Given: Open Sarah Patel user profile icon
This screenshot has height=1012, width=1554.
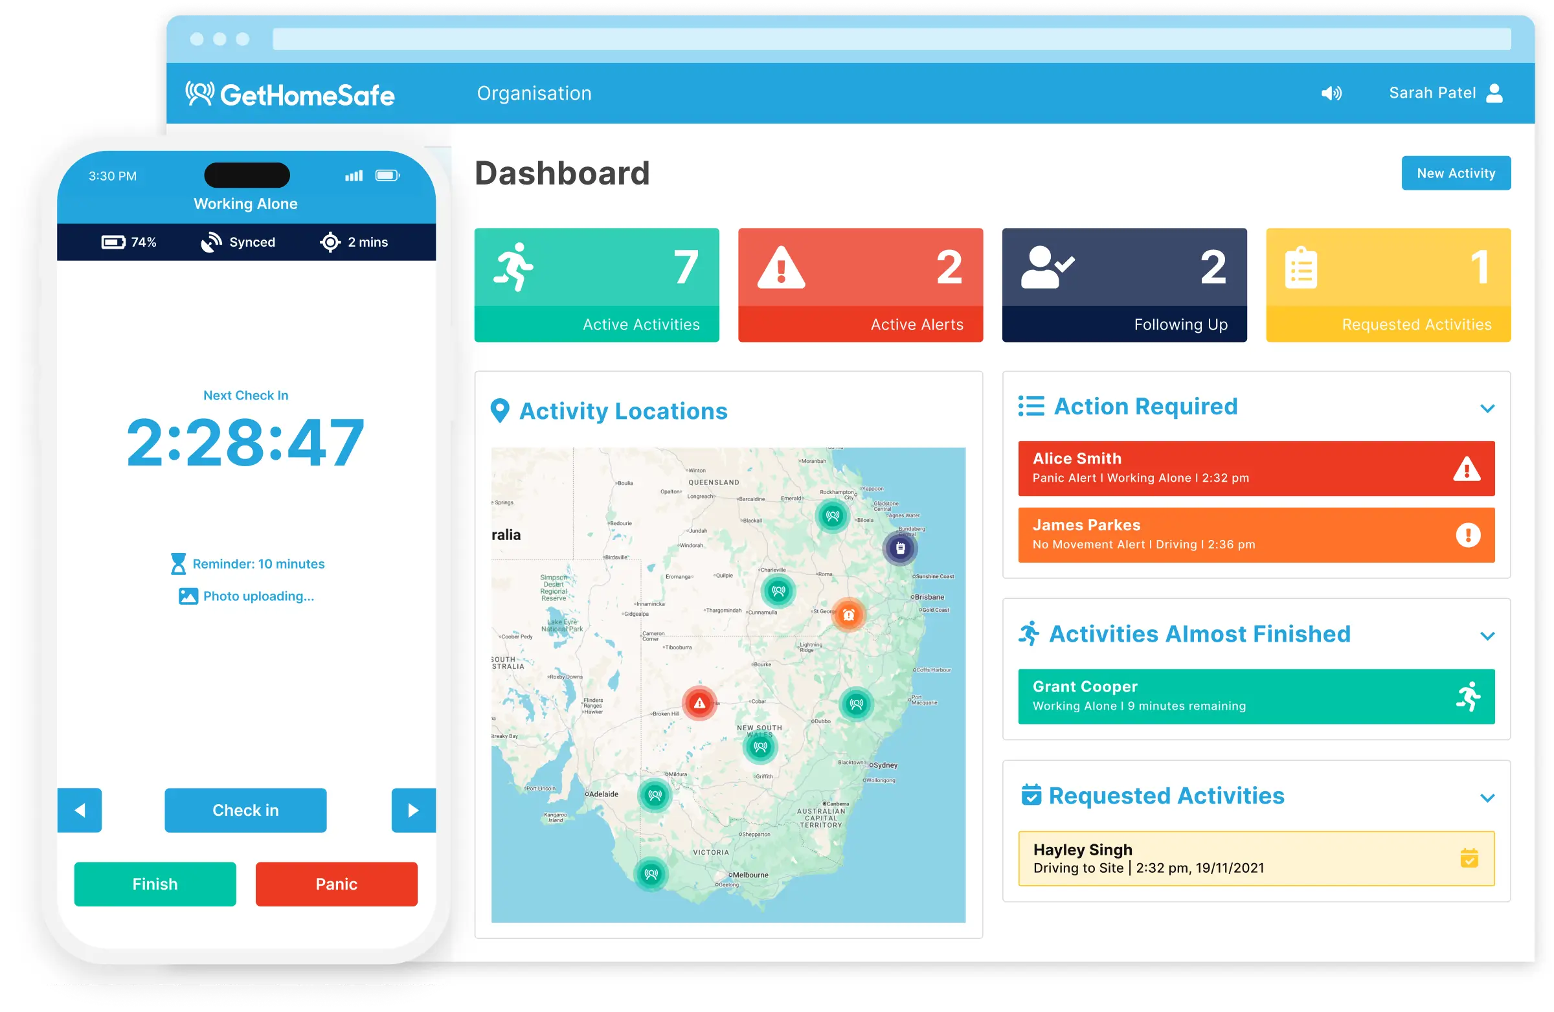Looking at the screenshot, I should (1494, 93).
